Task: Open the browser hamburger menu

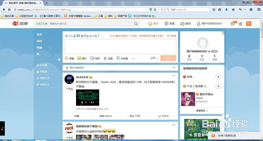Action: pos(259,10)
